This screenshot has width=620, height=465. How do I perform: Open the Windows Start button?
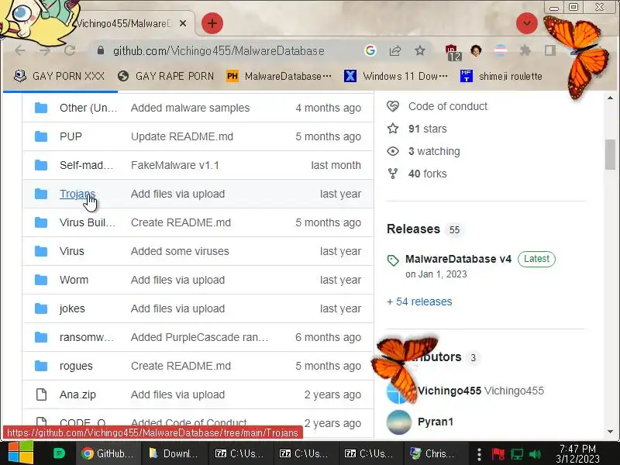21,453
